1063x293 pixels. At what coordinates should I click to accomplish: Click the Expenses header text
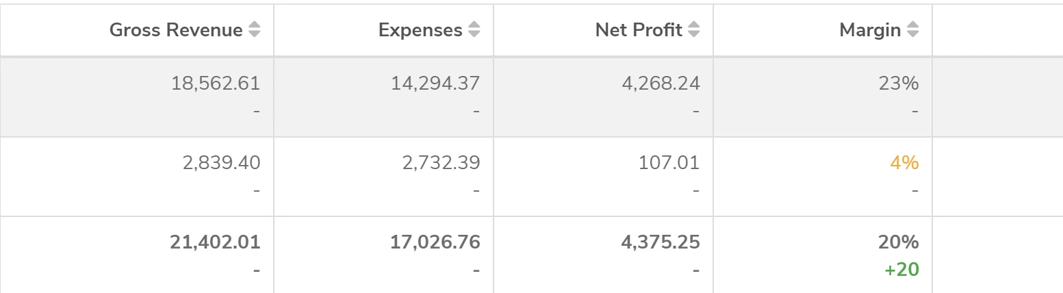click(420, 30)
